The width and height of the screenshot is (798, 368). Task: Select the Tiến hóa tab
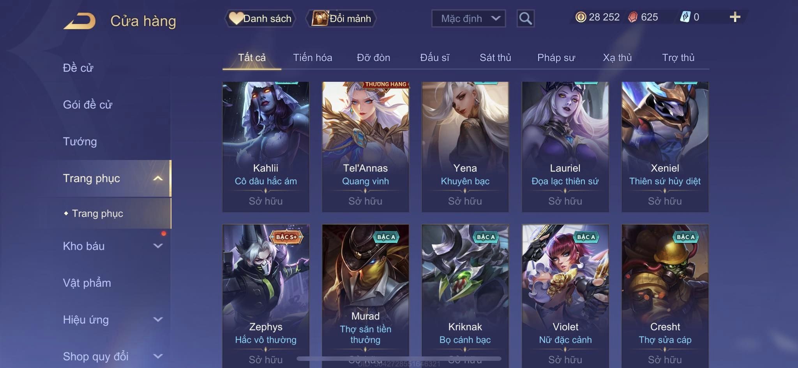point(312,58)
